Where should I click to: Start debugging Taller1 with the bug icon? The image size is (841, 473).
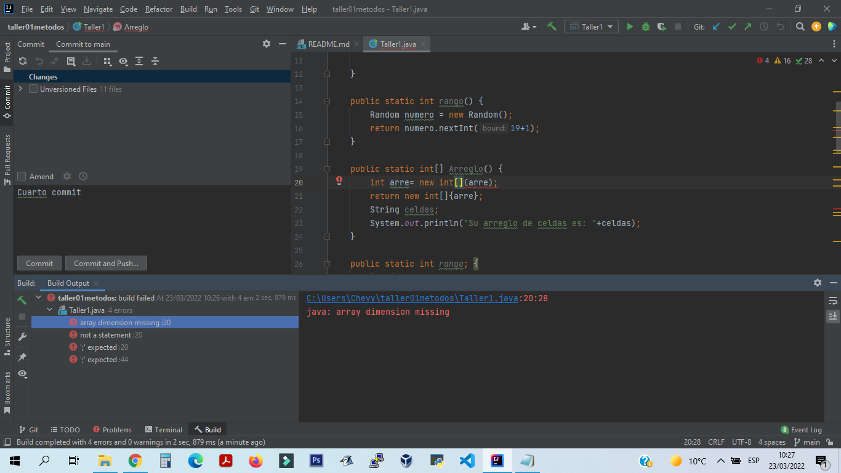click(646, 26)
